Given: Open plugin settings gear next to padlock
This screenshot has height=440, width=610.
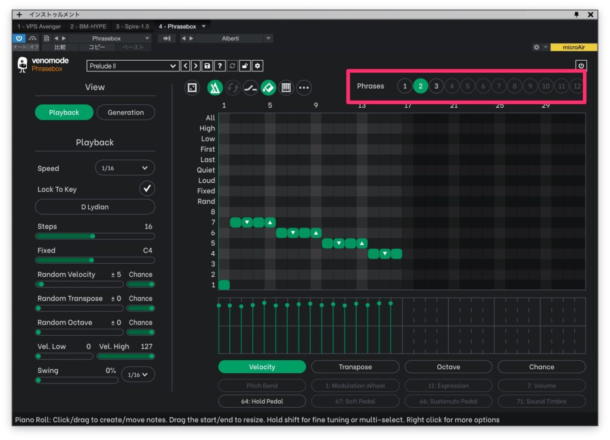Looking at the screenshot, I should (x=257, y=66).
